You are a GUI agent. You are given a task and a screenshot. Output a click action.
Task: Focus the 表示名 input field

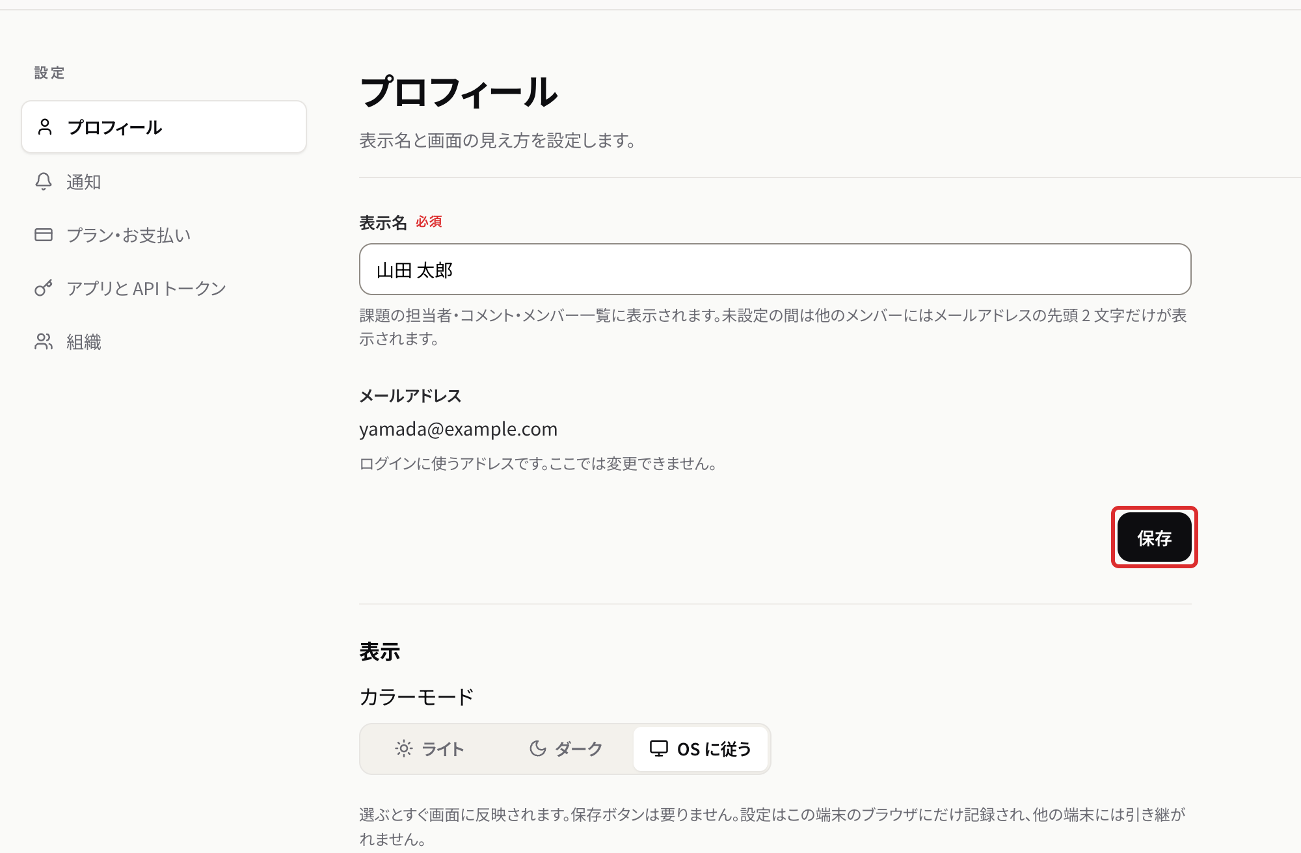pyautogui.click(x=775, y=269)
